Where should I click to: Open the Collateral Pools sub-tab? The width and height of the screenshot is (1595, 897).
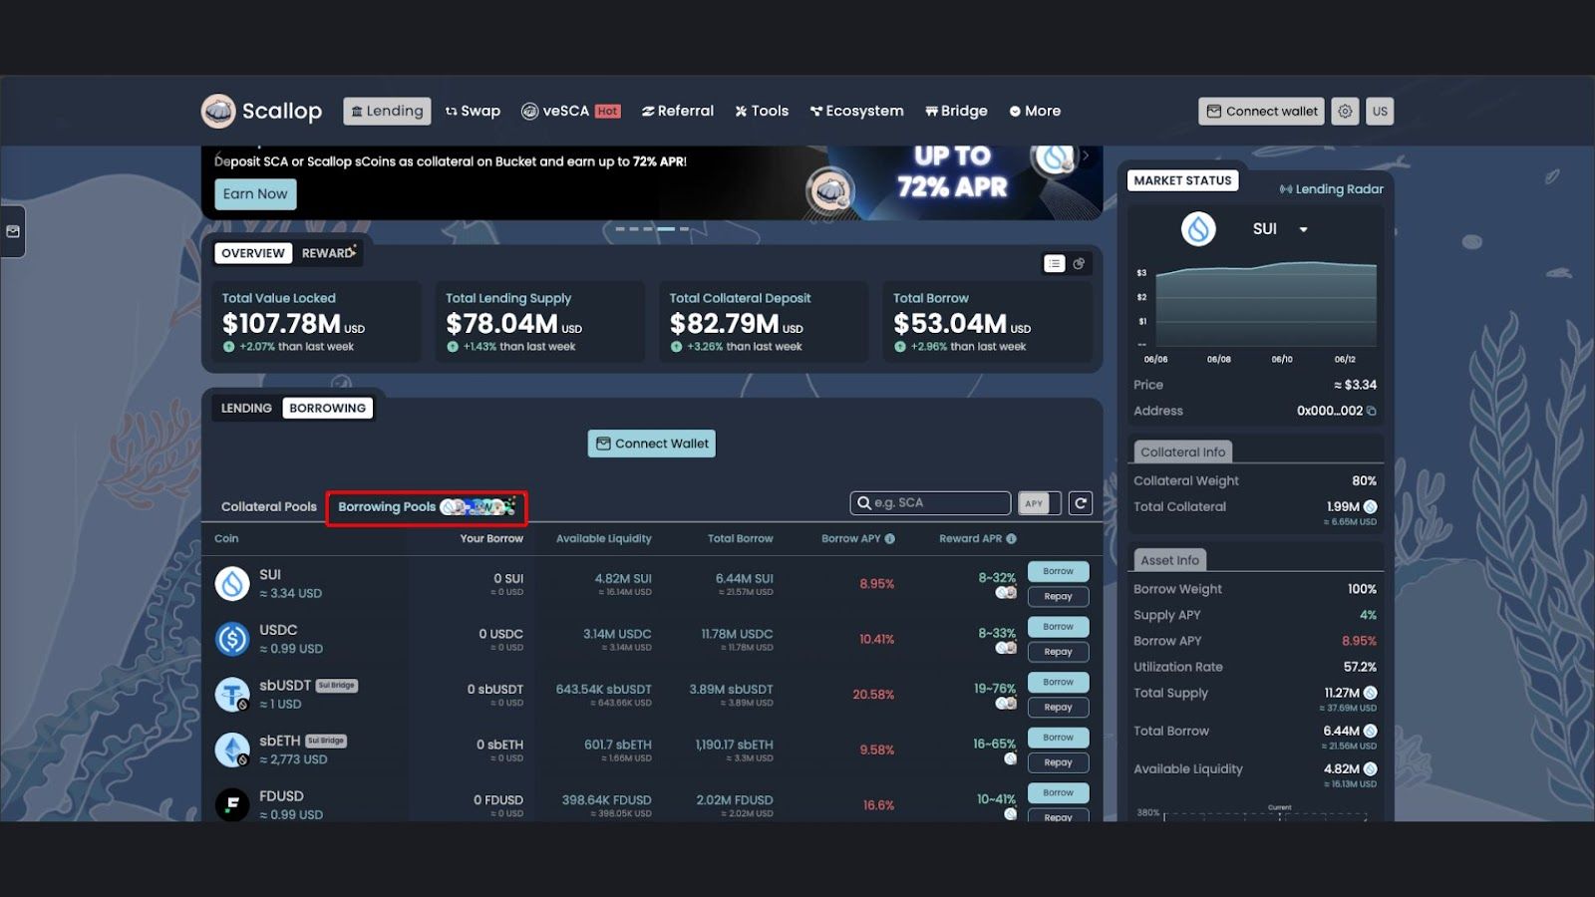point(269,506)
